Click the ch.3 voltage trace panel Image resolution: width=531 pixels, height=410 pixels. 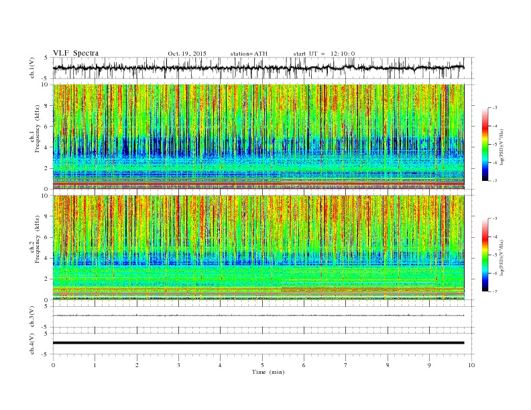pyautogui.click(x=263, y=317)
